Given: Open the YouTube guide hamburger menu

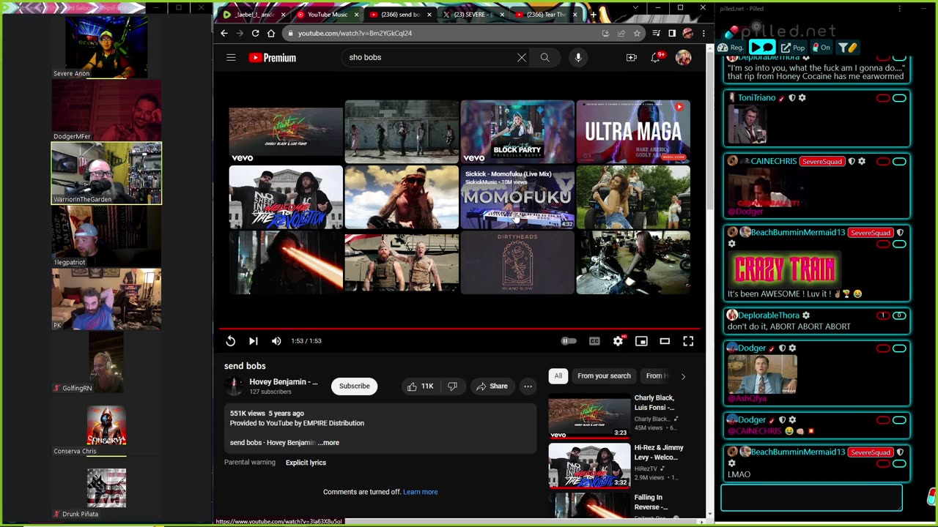Looking at the screenshot, I should pyautogui.click(x=231, y=57).
